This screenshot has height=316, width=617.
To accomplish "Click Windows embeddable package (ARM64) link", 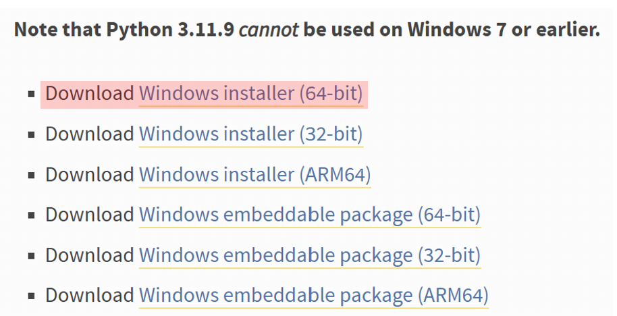I will 313,295.
